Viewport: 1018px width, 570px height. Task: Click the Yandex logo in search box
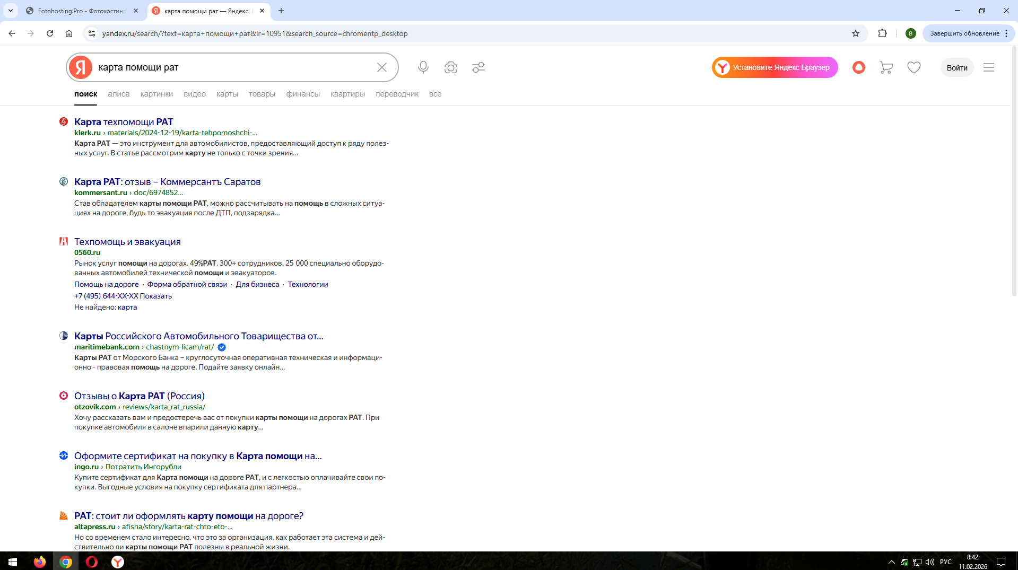point(81,67)
